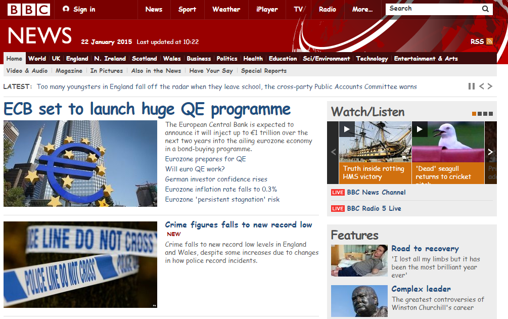
Task: Click the police tape story image
Action: pos(80,264)
